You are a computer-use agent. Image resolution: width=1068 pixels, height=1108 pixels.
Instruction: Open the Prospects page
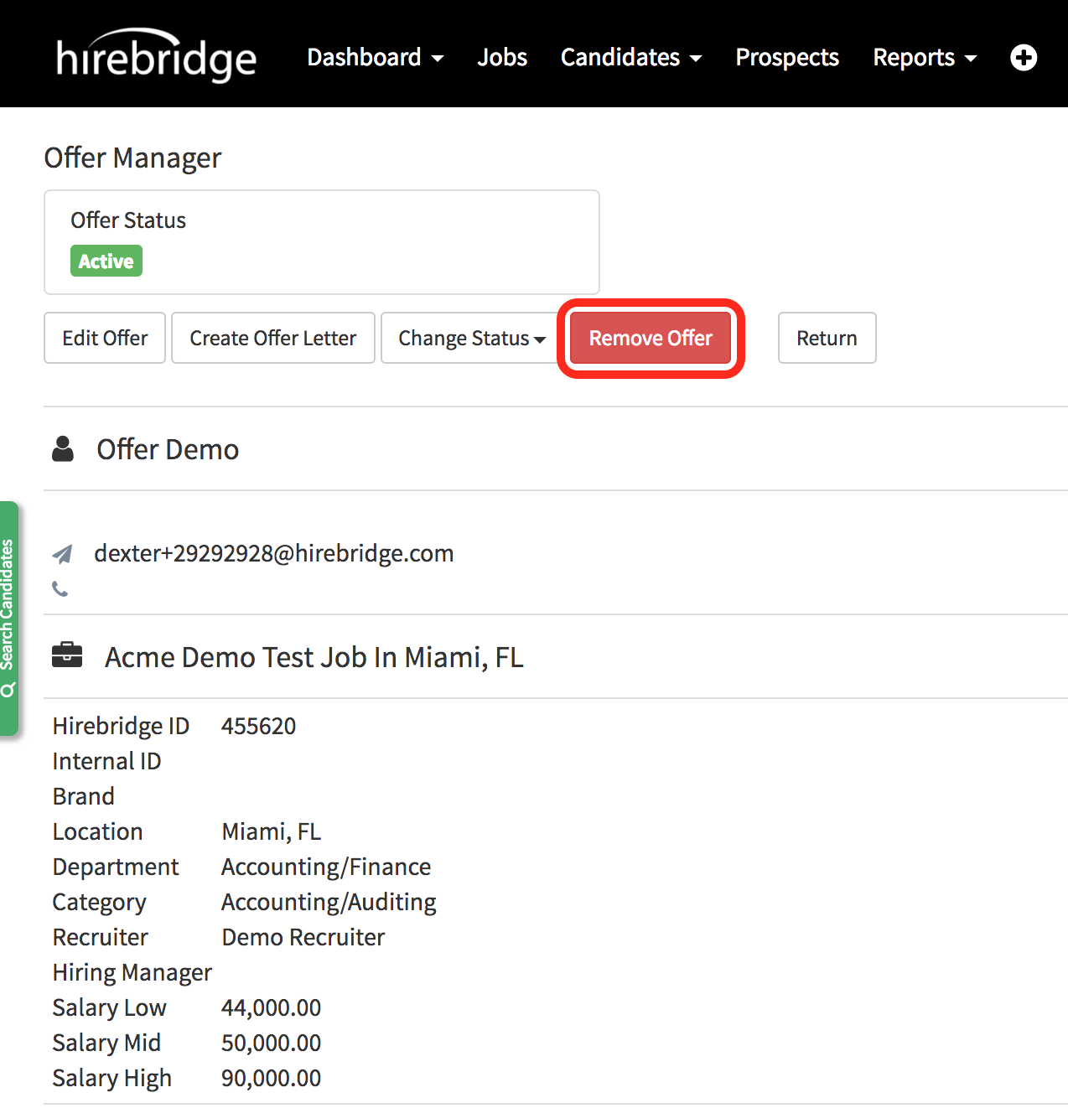click(786, 58)
